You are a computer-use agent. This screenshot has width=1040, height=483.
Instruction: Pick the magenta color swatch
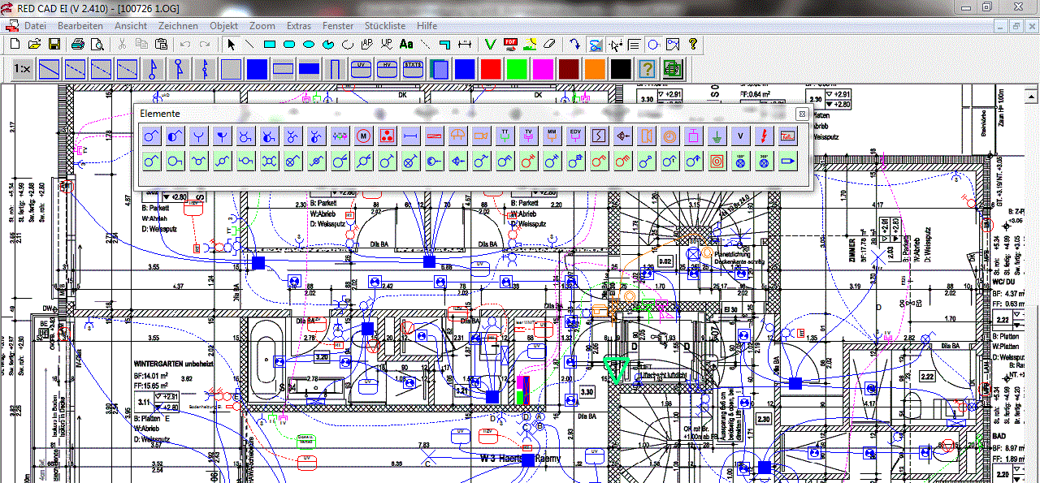543,69
